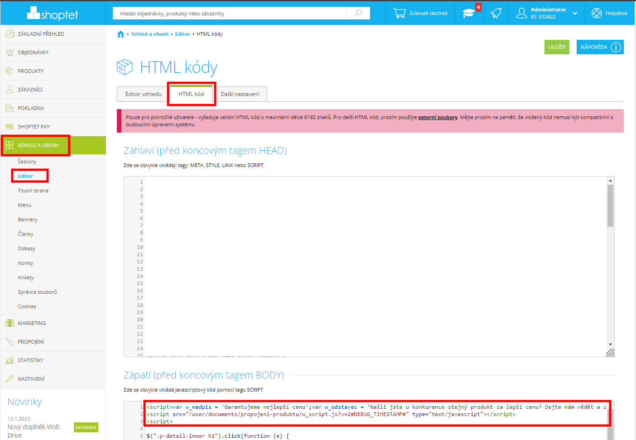Click the Nápověda help button
Image resolution: width=636 pixels, height=440 pixels.
[600, 47]
